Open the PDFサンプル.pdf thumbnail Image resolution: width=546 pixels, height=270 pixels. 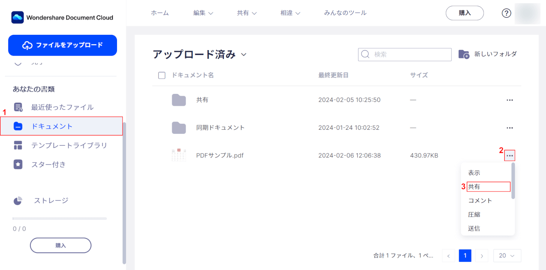(x=179, y=155)
